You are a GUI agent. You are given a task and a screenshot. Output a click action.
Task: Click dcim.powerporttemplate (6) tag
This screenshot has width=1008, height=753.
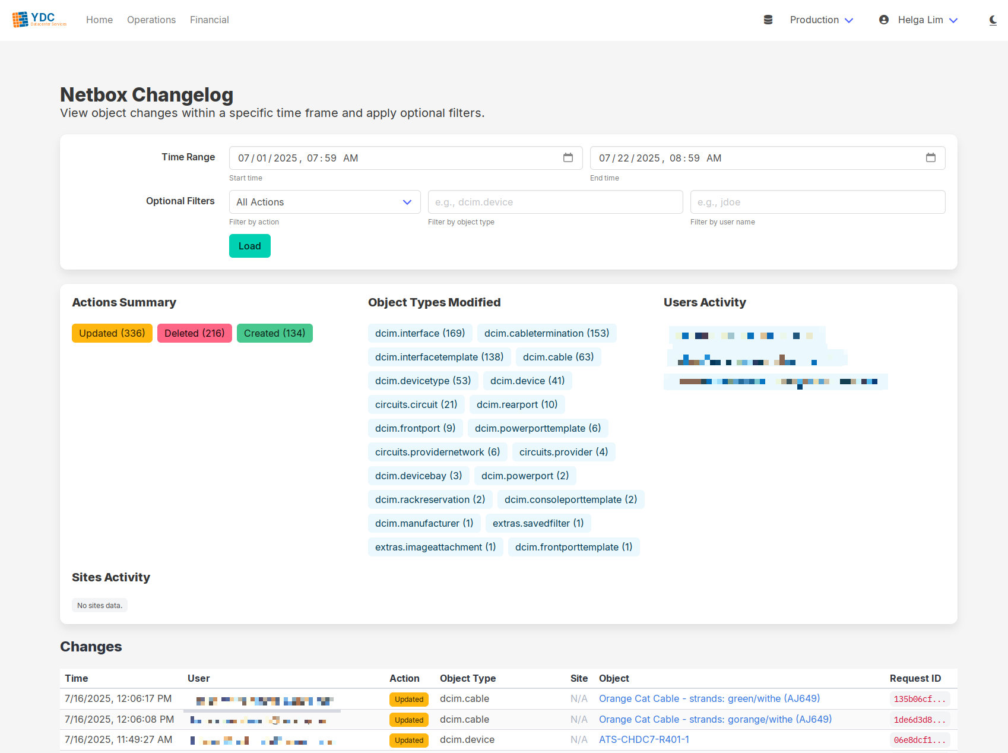[x=538, y=428]
